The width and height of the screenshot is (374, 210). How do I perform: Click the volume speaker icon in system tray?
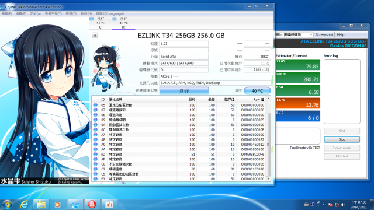[x=343, y=205]
